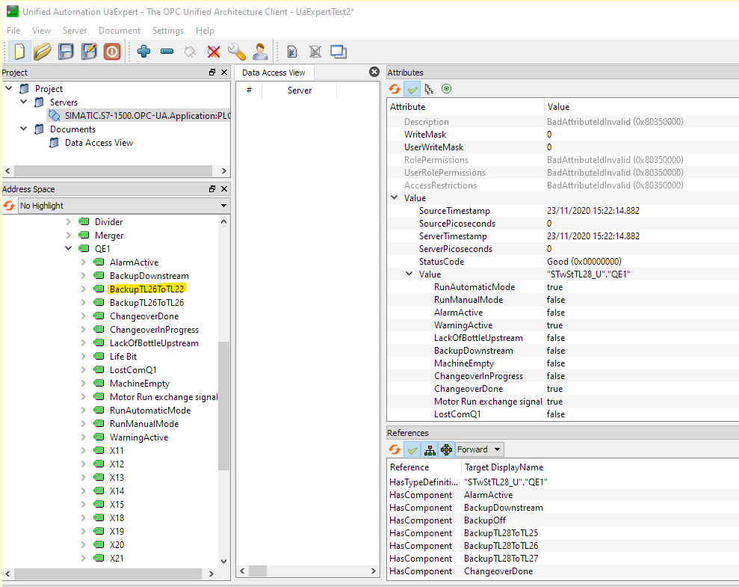Open the Help menu
This screenshot has height=587, width=739.
coord(205,30)
